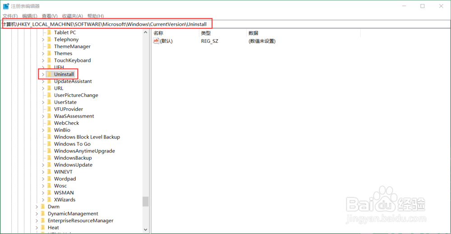The image size is (451, 234).
Task: Expand the UserState key
Action: tap(43, 102)
